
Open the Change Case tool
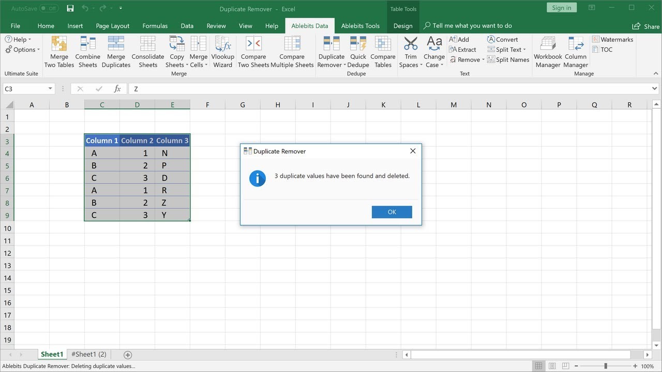(x=434, y=52)
